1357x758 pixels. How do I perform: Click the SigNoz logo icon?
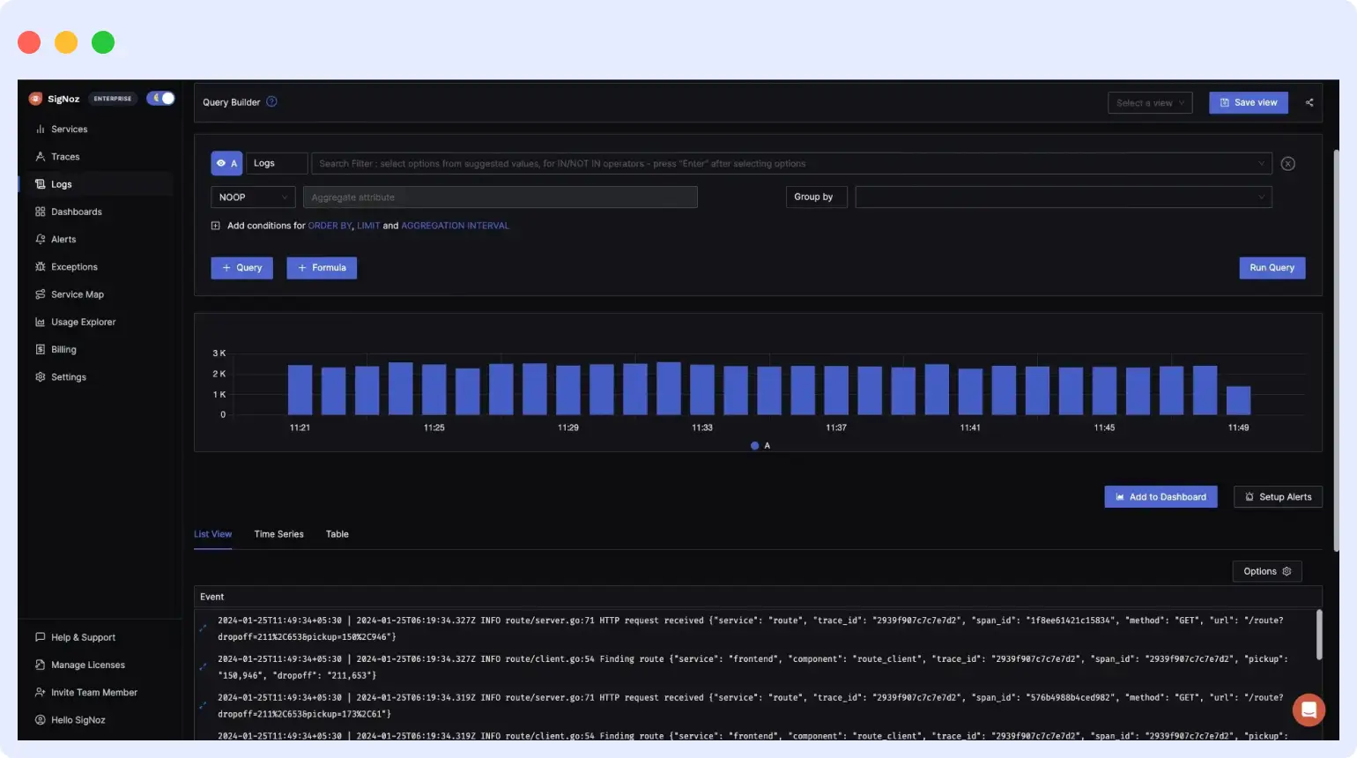[35, 99]
